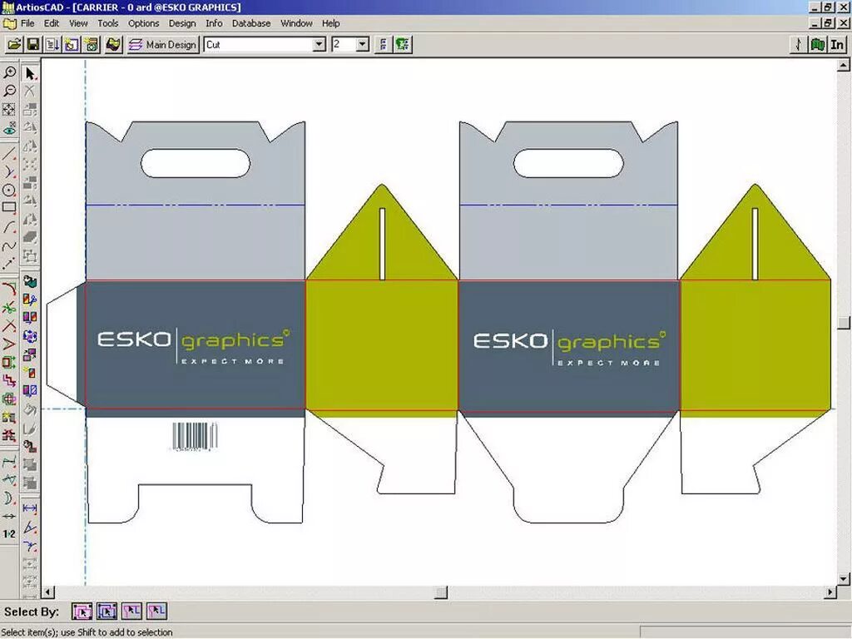852x639 pixels.
Task: Select the Dimension distance tool with blue arrows
Action: tap(30, 508)
